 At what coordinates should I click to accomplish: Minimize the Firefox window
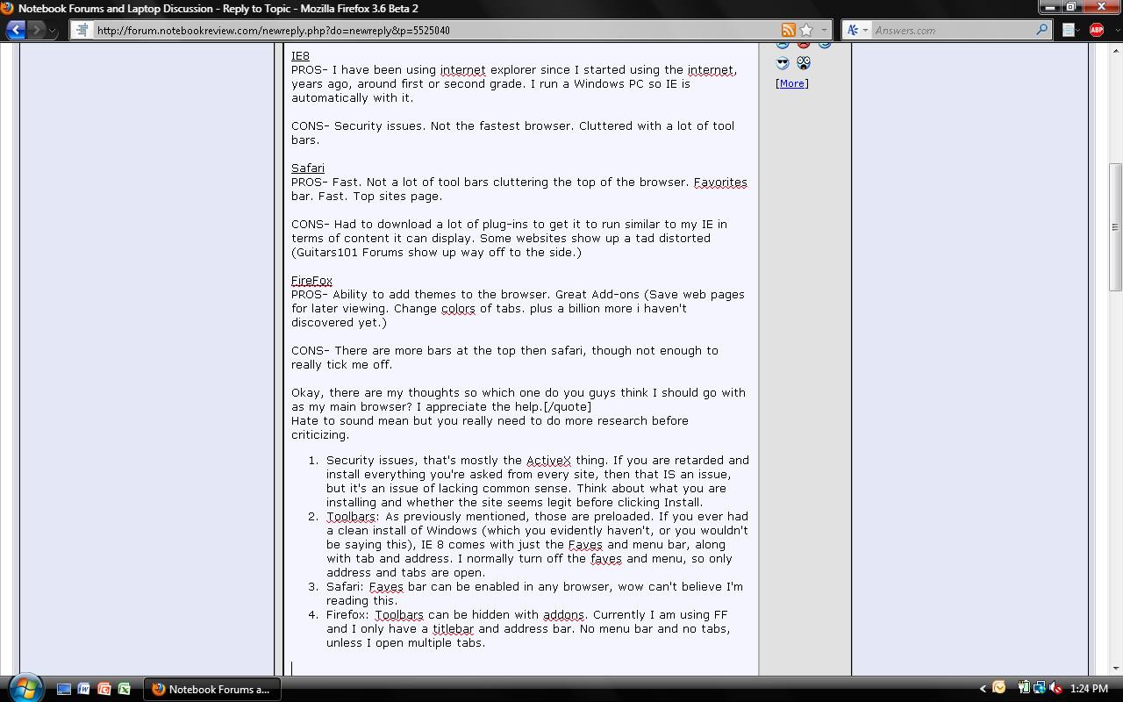pos(1050,7)
